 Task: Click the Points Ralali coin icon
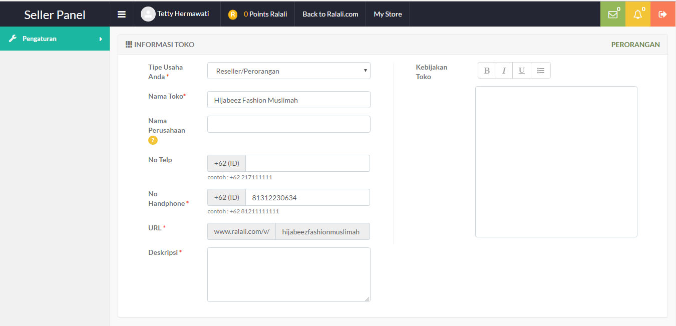232,15
